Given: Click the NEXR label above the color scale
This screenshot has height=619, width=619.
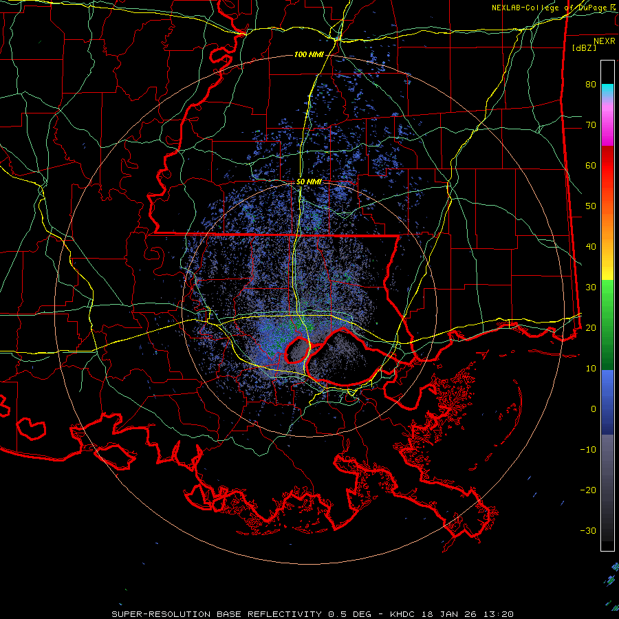Looking at the screenshot, I should [604, 41].
